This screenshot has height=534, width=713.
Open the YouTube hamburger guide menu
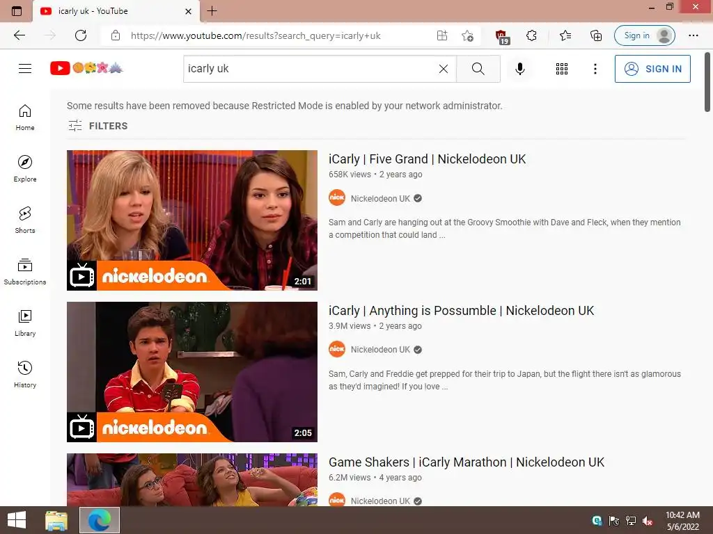click(x=25, y=69)
